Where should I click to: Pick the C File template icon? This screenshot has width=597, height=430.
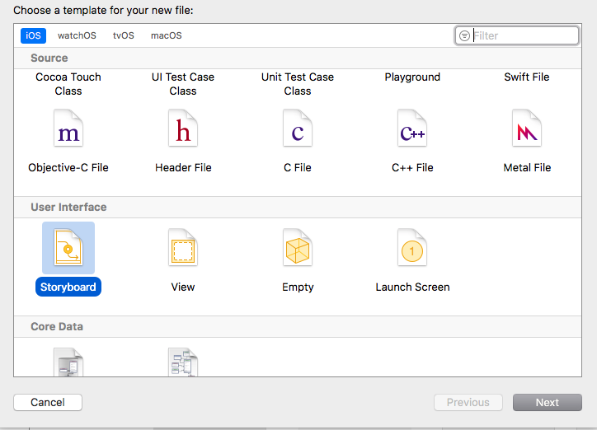pyautogui.click(x=297, y=130)
